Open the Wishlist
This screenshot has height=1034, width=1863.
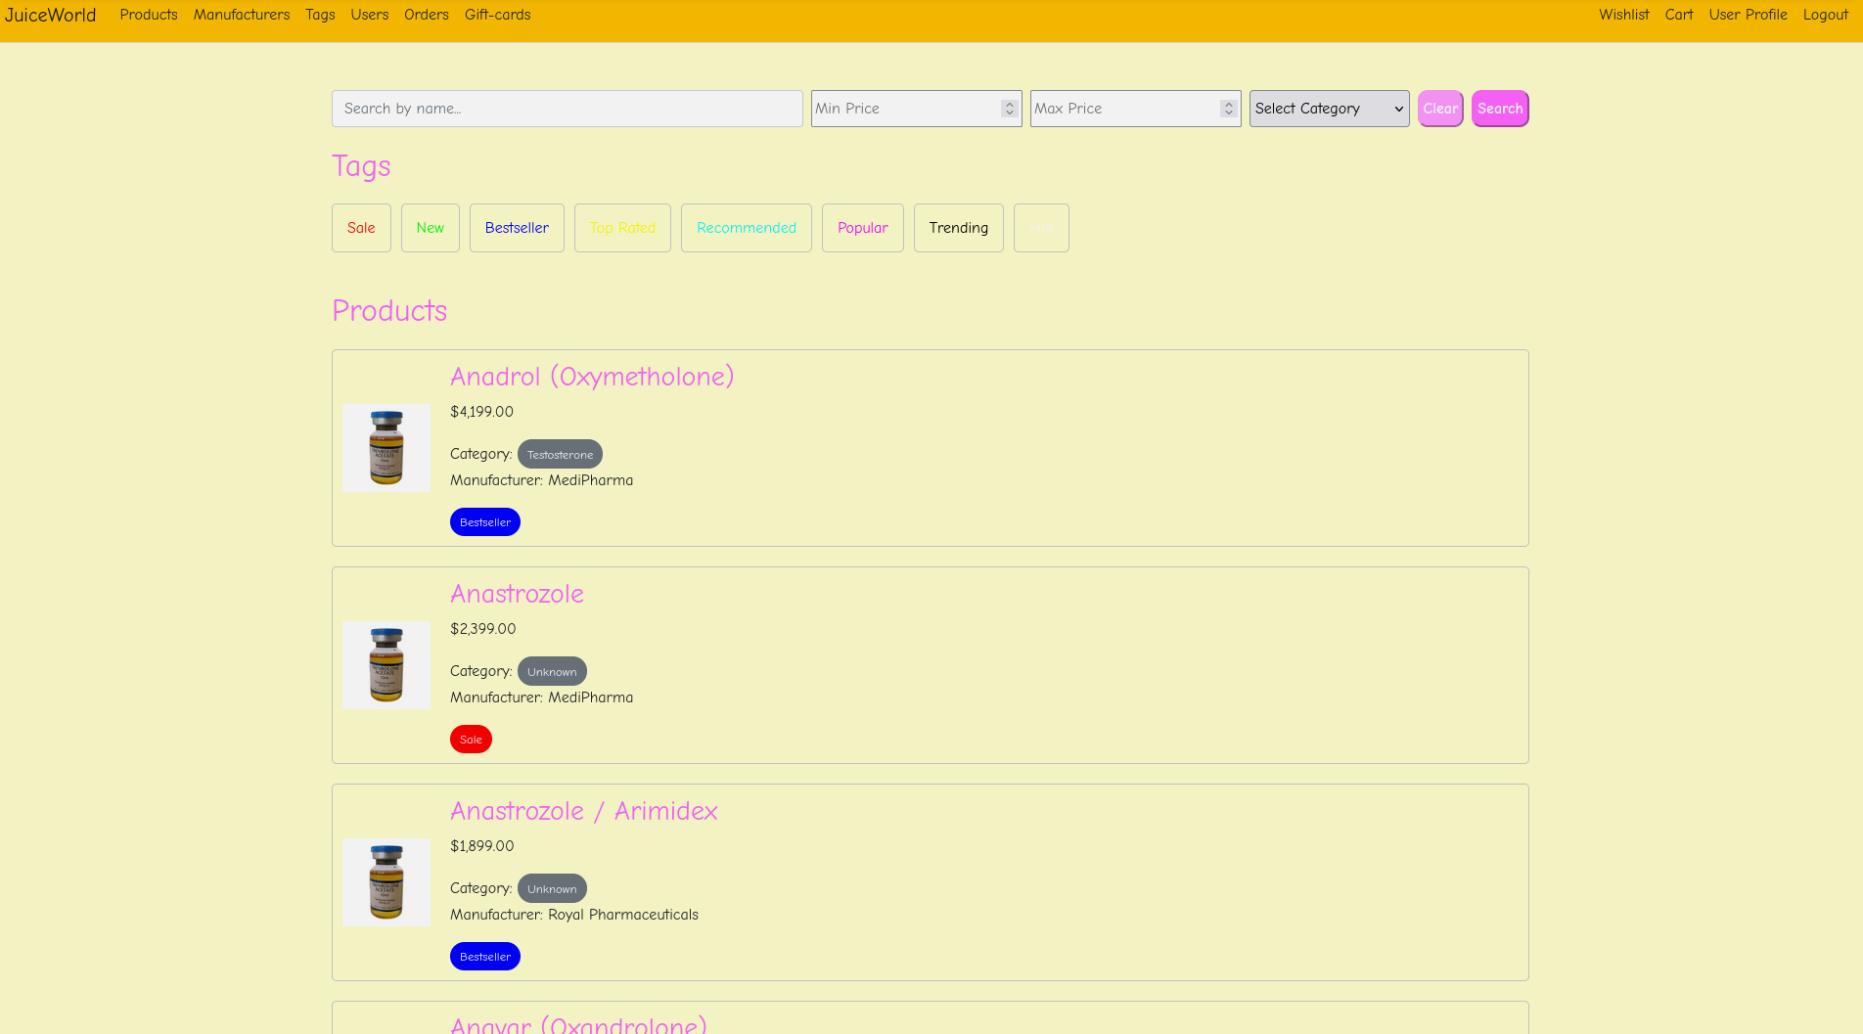click(1624, 15)
